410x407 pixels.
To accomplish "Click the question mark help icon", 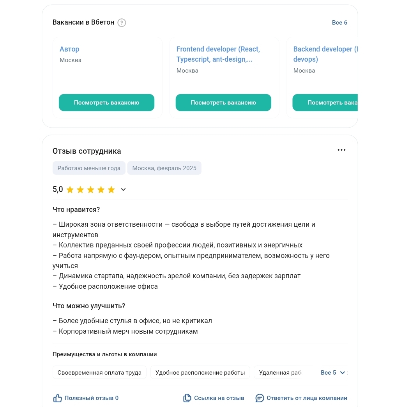I will click(x=122, y=23).
